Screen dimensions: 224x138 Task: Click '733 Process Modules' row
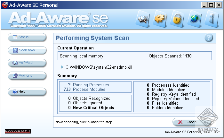pos(84,90)
